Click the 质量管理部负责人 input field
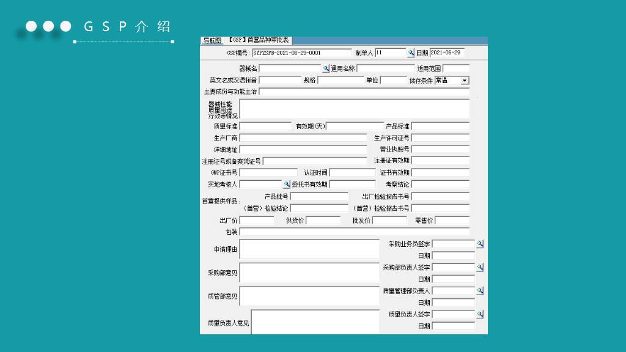Screen dimensions: 626x352 click(x=454, y=291)
